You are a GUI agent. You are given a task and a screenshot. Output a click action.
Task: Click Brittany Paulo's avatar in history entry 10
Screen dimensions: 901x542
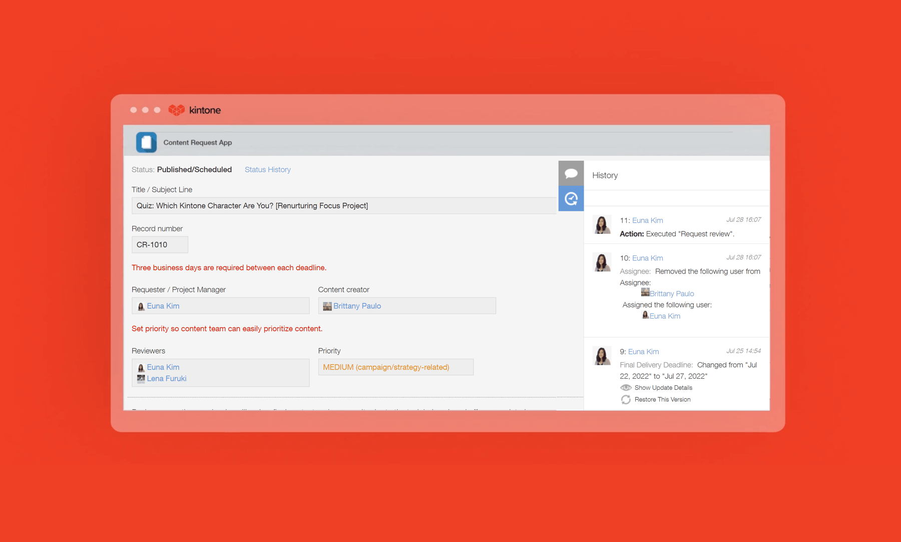point(645,293)
